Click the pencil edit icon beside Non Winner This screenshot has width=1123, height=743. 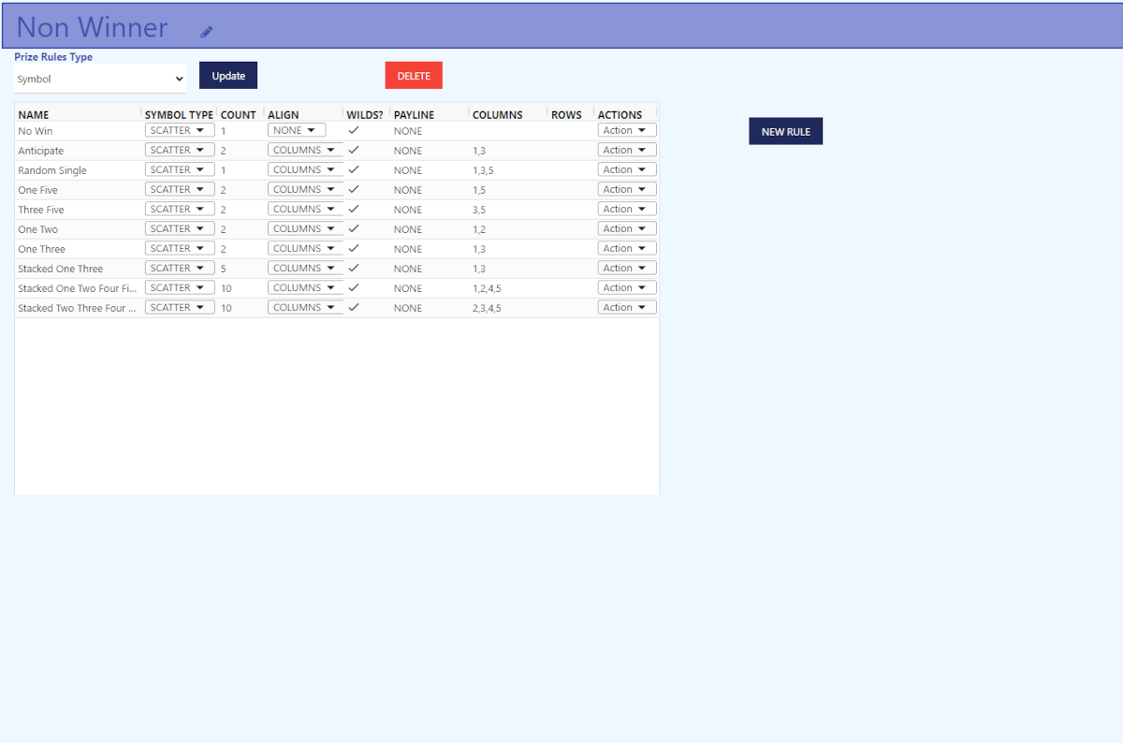point(207,32)
